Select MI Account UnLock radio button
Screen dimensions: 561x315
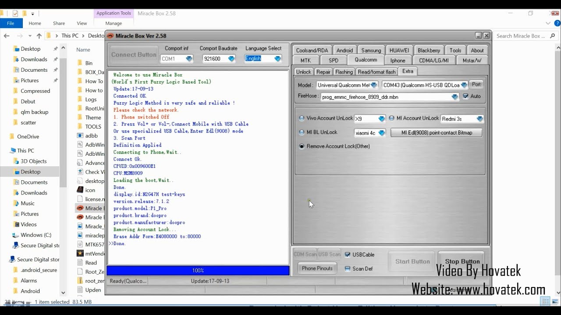point(391,118)
